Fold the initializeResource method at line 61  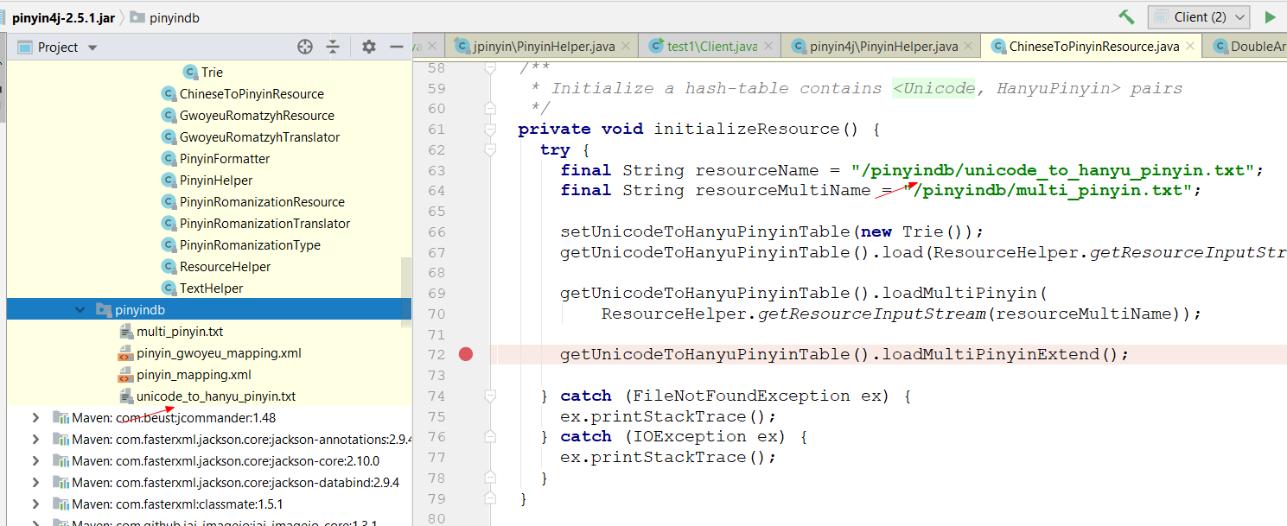click(x=490, y=130)
